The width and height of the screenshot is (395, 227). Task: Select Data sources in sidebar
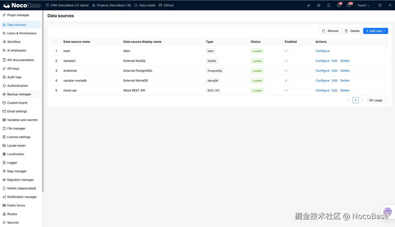21,25
